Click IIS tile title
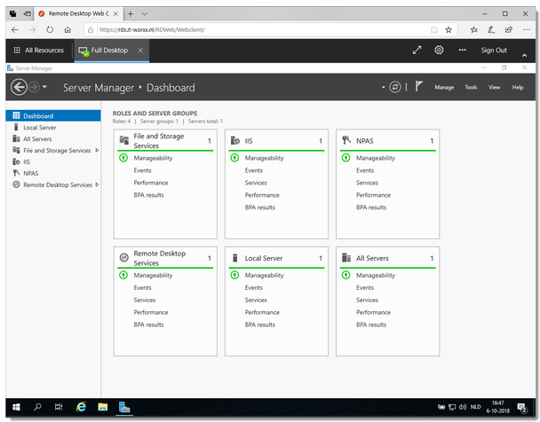 249,141
